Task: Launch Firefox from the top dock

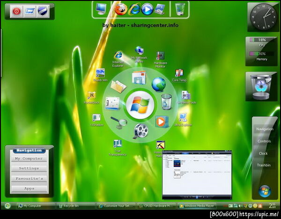Action: tap(121, 9)
